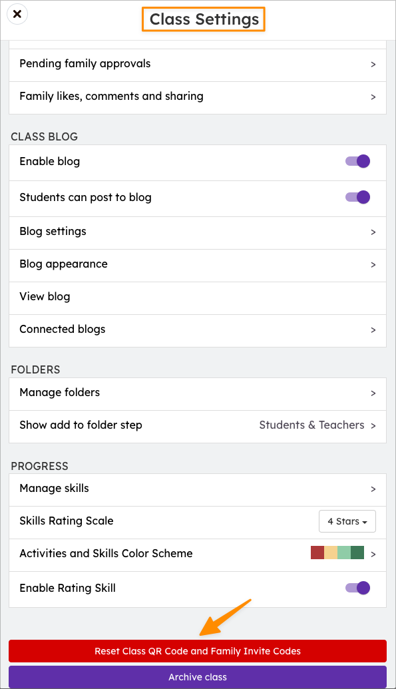
Task: Reset Class QR Code and Family Invite Codes
Action: (x=198, y=651)
